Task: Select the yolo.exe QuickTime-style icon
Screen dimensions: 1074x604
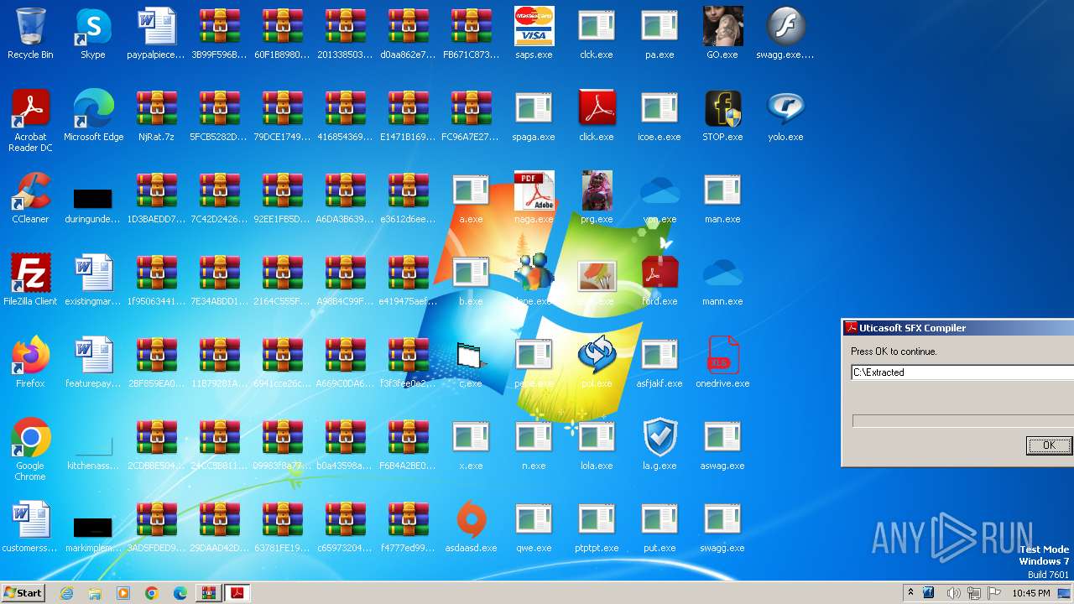Action: click(785, 108)
